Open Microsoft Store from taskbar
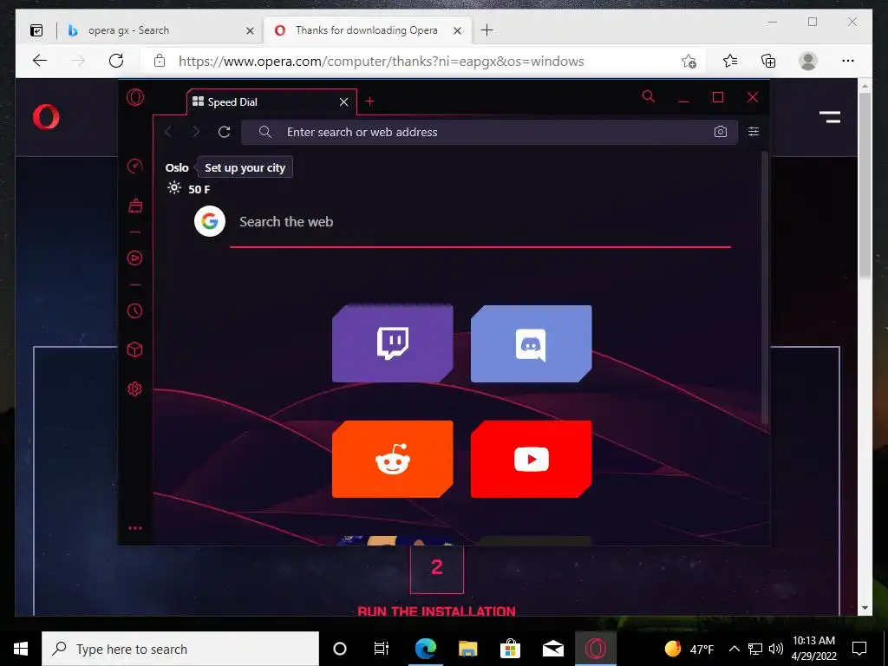Viewport: 888px width, 666px height. (x=510, y=649)
